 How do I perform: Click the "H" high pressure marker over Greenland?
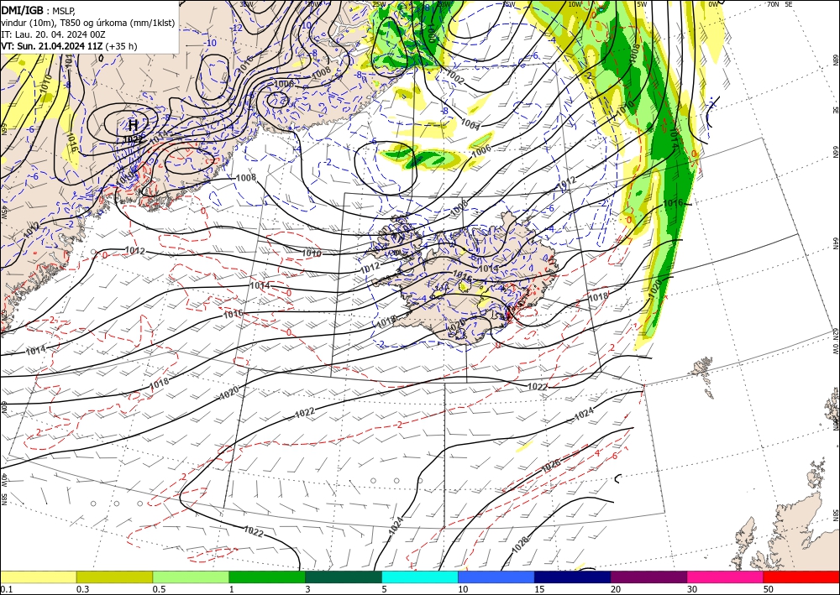[134, 125]
